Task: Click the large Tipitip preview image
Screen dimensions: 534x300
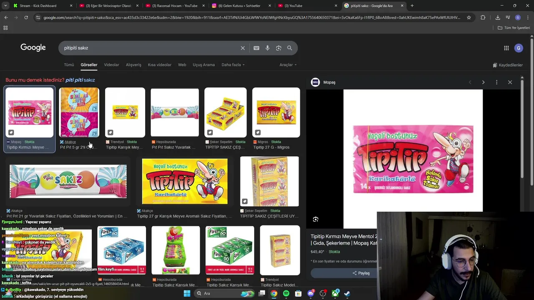Action: (x=413, y=159)
